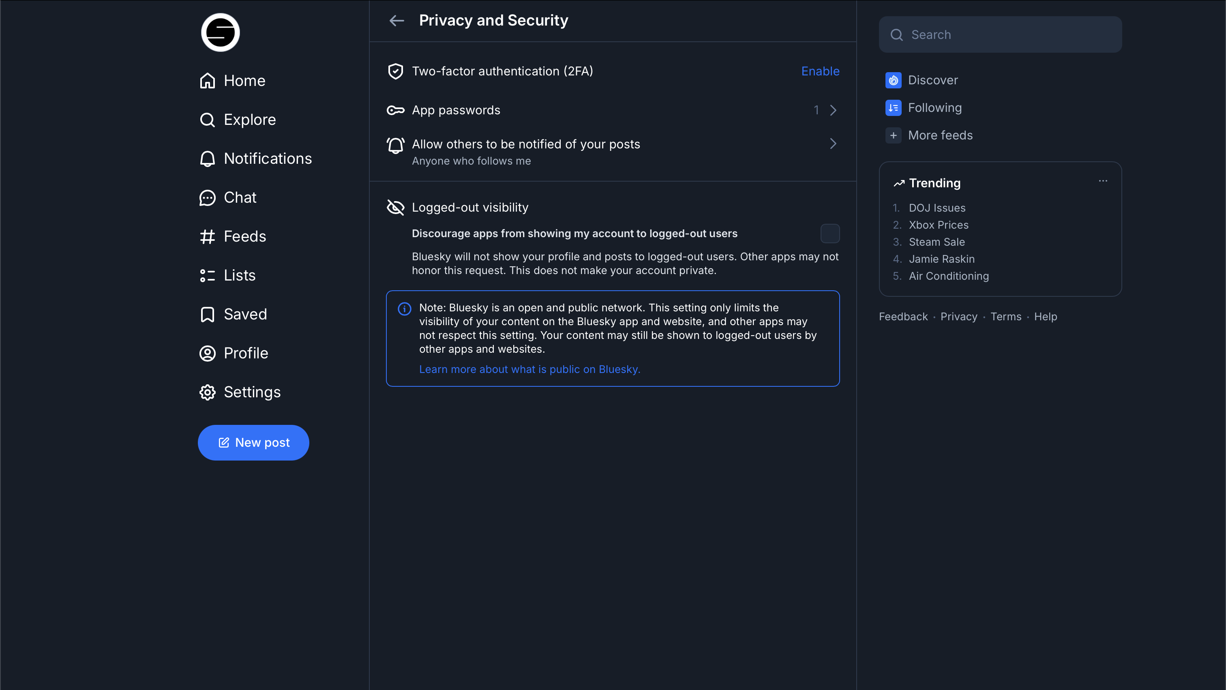Click the Lists icon in sidebar
The image size is (1226, 690).
pos(208,276)
